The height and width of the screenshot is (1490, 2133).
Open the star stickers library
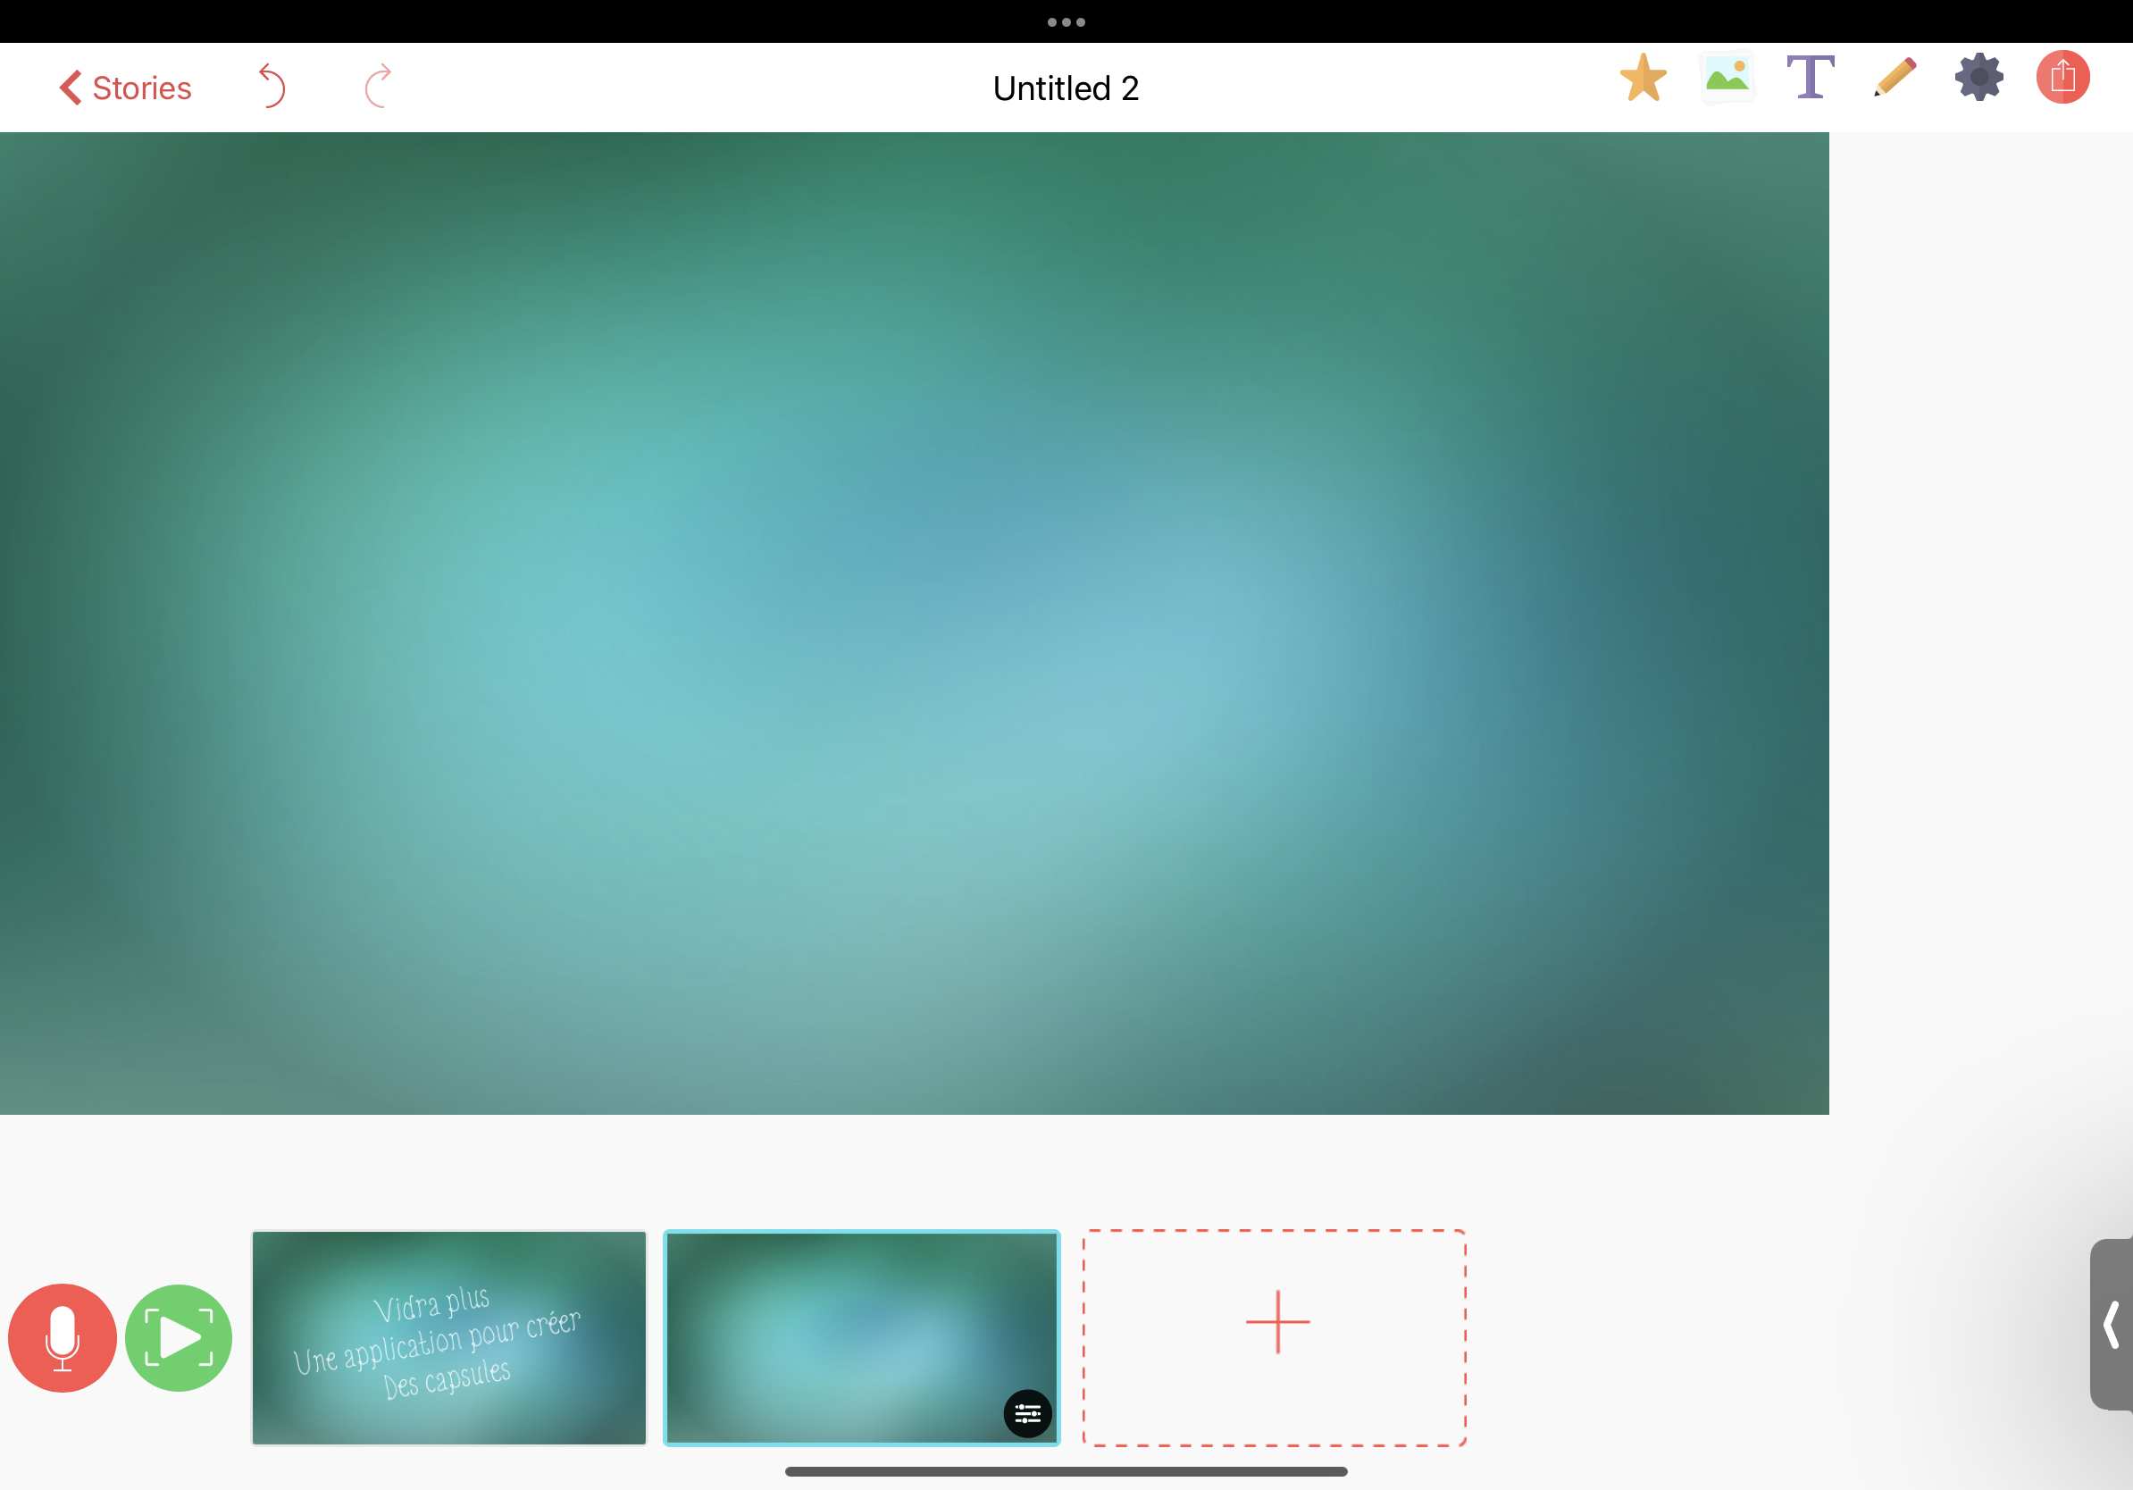(x=1643, y=78)
